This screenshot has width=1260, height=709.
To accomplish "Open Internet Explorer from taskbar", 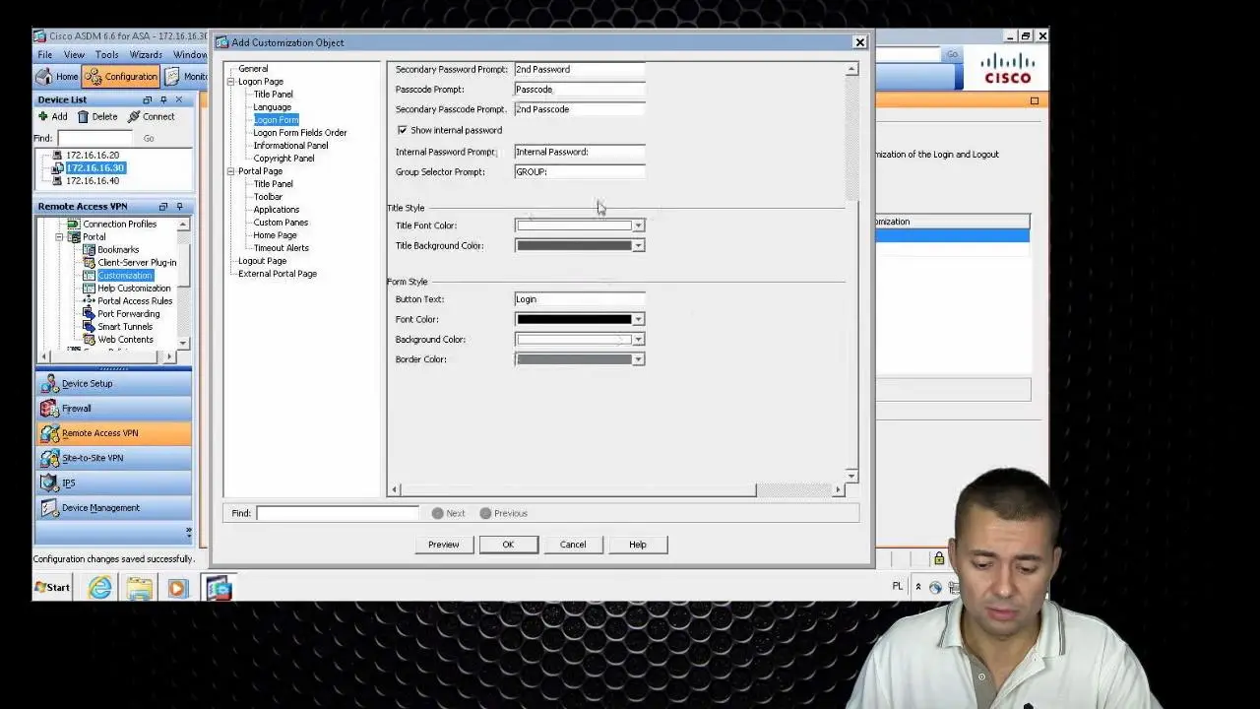I will click(x=100, y=588).
